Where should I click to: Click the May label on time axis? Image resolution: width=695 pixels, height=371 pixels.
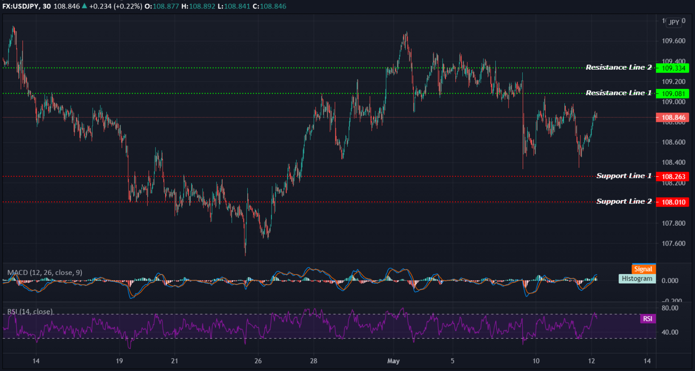[x=393, y=361]
